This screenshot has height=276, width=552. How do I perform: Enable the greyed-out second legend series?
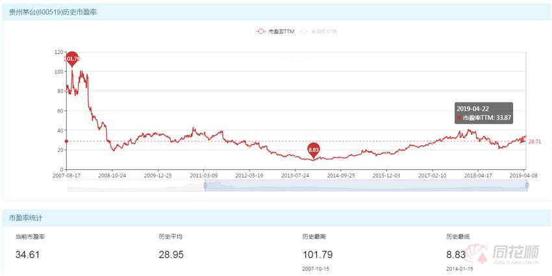tap(318, 31)
